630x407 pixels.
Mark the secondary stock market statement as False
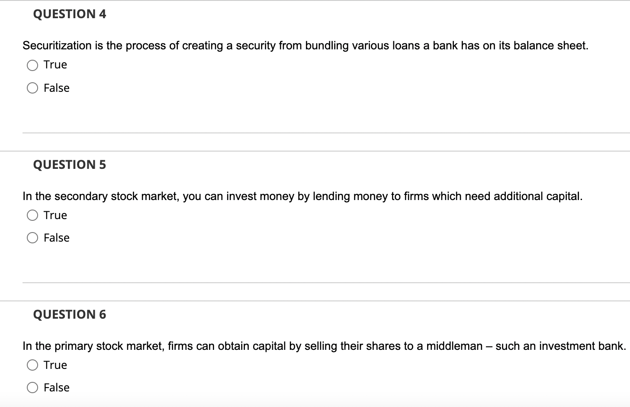(32, 237)
